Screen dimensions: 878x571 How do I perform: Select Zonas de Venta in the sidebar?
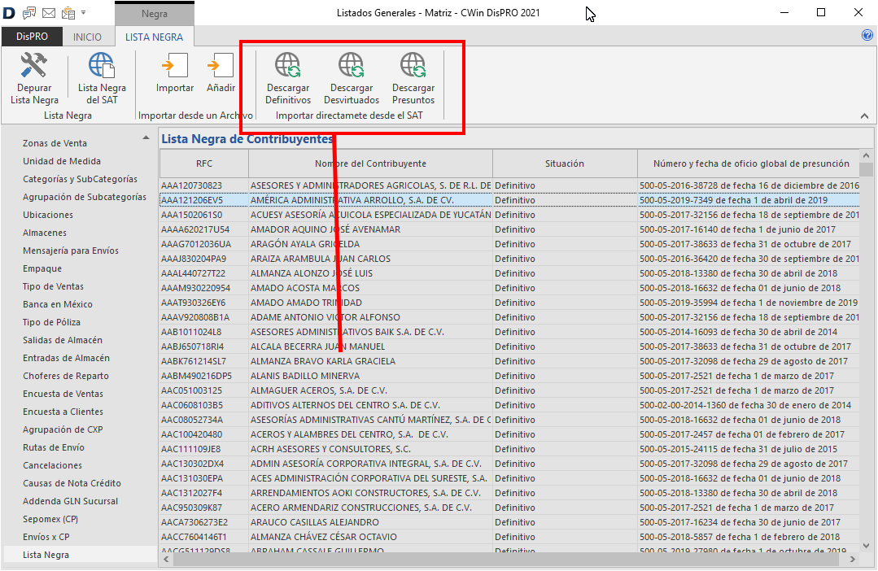coord(55,143)
